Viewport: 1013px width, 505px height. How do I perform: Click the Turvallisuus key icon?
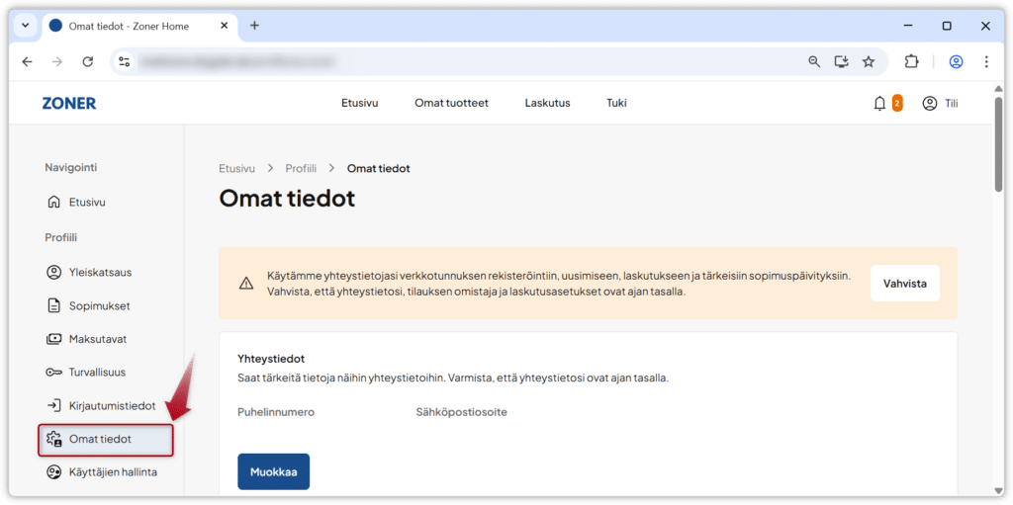(x=54, y=373)
